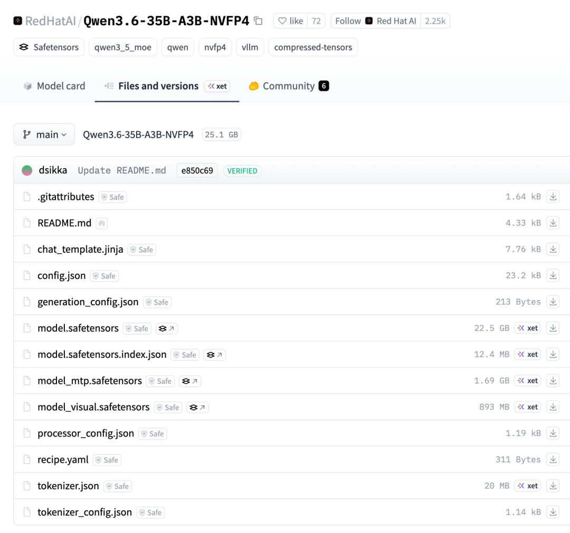
Task: Click the xet badge on model.safetensors row
Action: (x=527, y=328)
